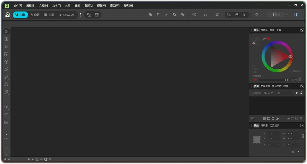This screenshot has width=307, height=164.
Task: Toggle the Snapping magnet
Action: pyautogui.click(x=256, y=15)
